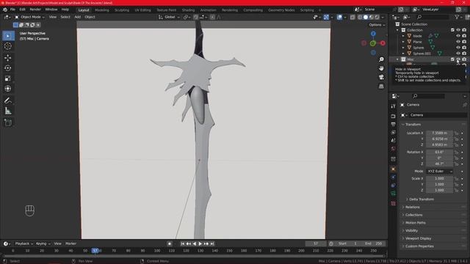Hide the Misc collection in viewport

click(458, 59)
